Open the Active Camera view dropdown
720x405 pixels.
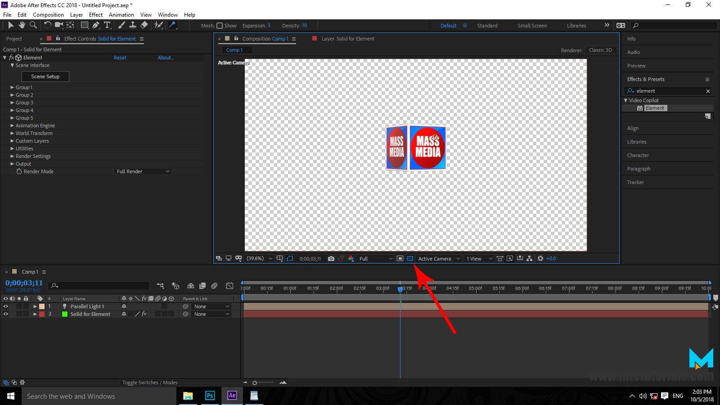coord(438,259)
